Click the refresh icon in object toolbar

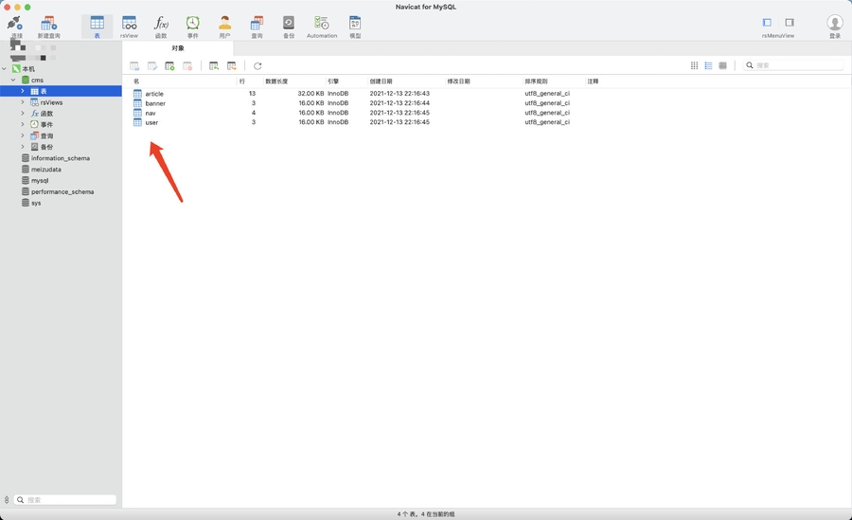pos(257,66)
